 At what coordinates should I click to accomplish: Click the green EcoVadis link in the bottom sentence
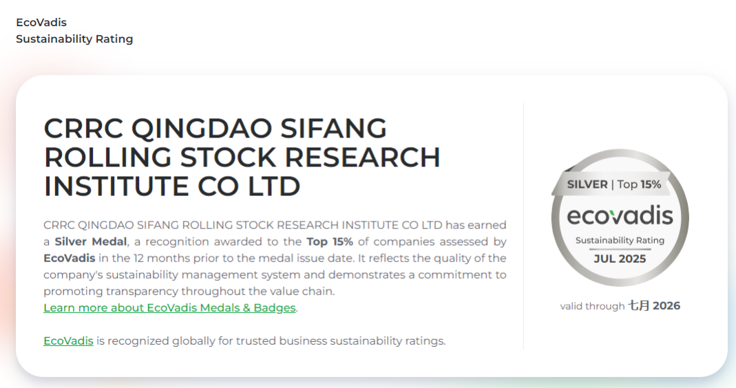tap(68, 341)
